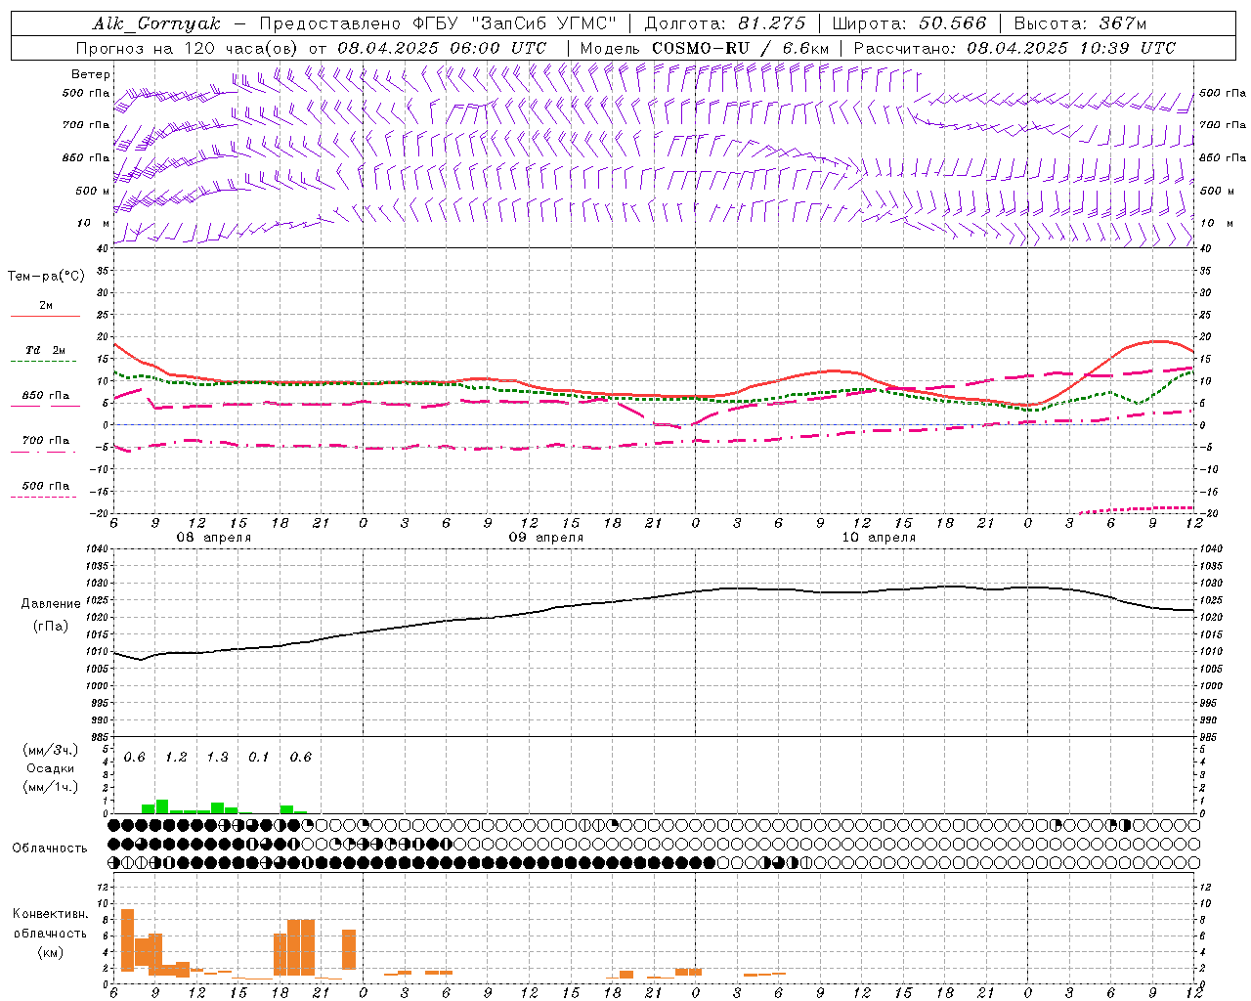Screen dimensions: 1251x1001
Task: Click the "Ветер" wind panel label
Action: tap(91, 74)
